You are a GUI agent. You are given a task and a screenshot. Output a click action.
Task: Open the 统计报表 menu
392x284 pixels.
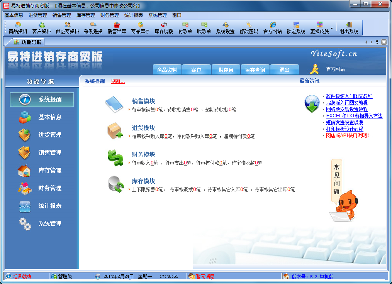[134, 15]
